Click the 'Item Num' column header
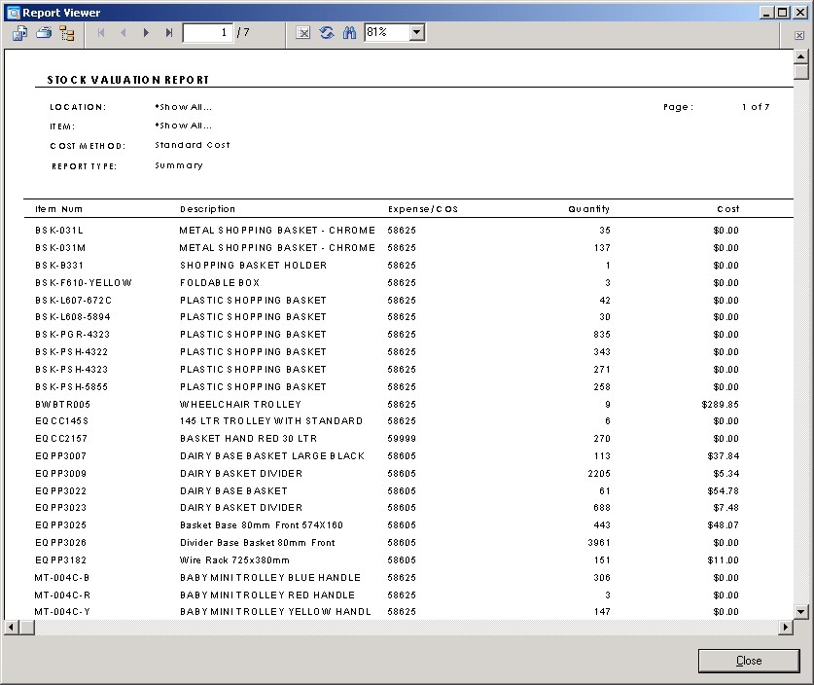Image resolution: width=814 pixels, height=685 pixels. [x=58, y=209]
